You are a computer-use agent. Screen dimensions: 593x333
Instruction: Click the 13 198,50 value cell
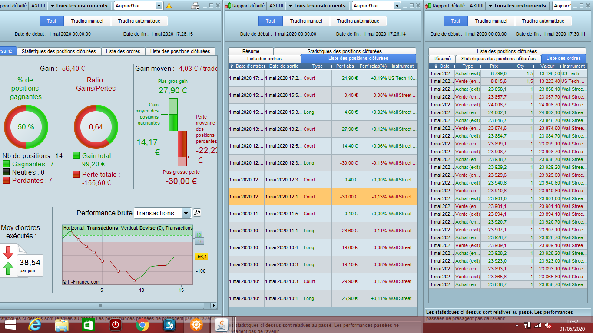coord(547,73)
